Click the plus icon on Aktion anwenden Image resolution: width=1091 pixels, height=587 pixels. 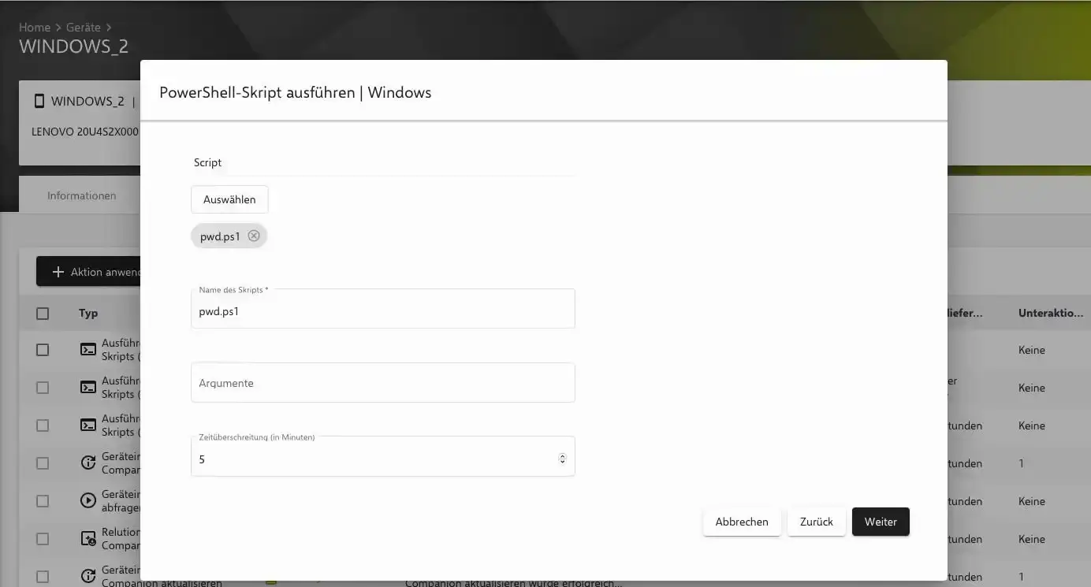pos(58,272)
